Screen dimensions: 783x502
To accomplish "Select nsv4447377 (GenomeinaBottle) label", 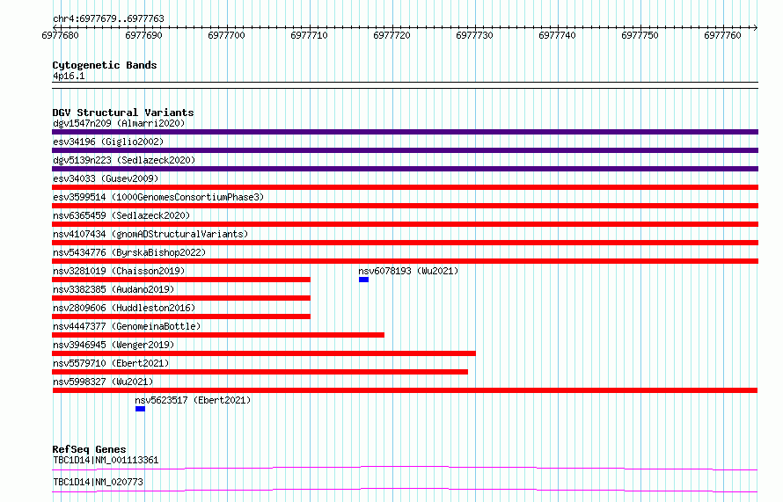I will click(x=127, y=326).
